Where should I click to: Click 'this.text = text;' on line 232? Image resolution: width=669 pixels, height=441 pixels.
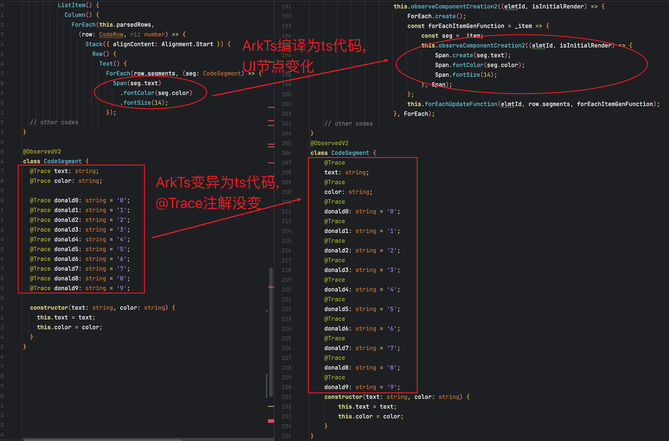(x=367, y=407)
